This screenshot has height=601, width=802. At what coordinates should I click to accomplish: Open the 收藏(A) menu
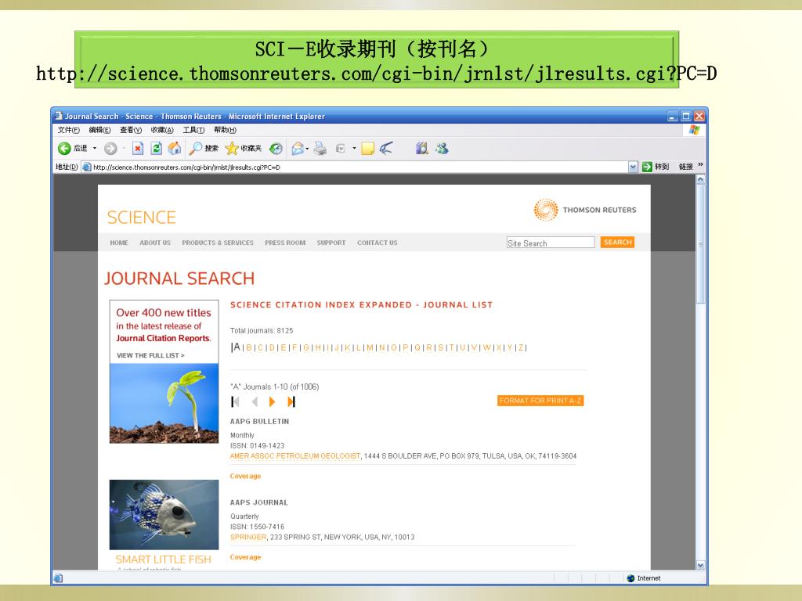(162, 130)
